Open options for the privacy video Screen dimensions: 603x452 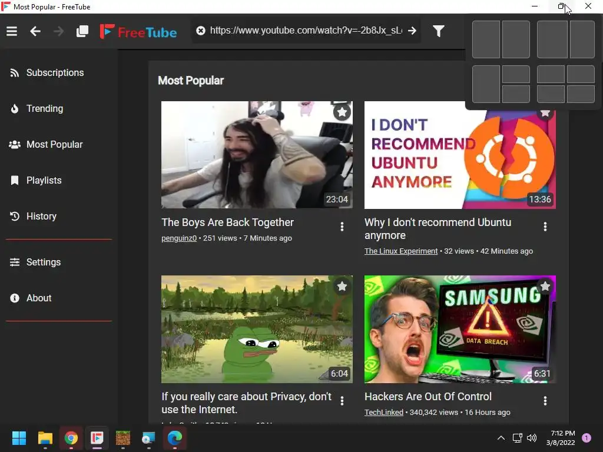pyautogui.click(x=342, y=401)
